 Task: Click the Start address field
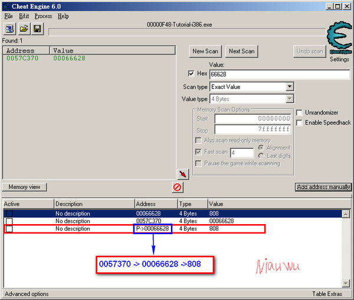[x=253, y=119]
